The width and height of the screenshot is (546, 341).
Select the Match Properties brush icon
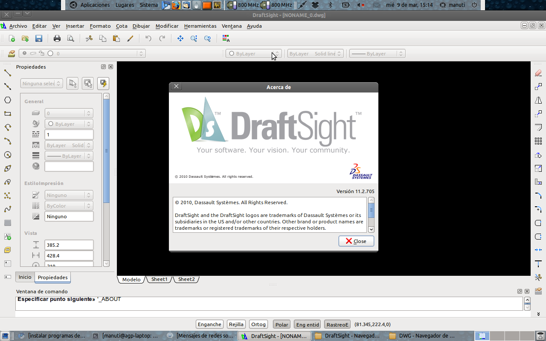pos(130,38)
